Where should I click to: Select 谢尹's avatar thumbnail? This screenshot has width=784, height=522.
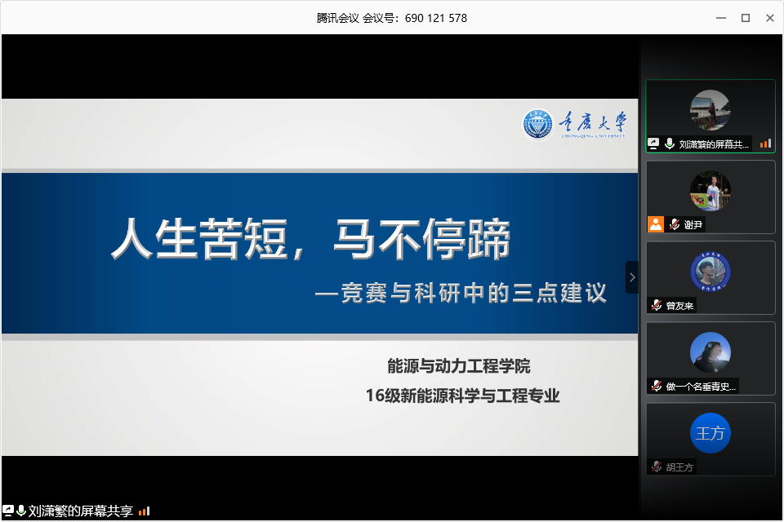click(x=710, y=191)
